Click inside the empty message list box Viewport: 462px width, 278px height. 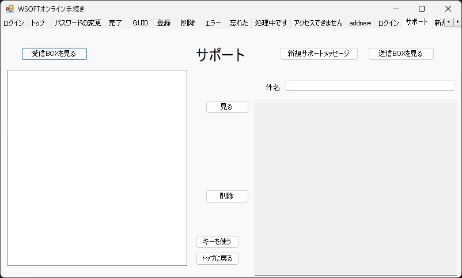(x=97, y=168)
